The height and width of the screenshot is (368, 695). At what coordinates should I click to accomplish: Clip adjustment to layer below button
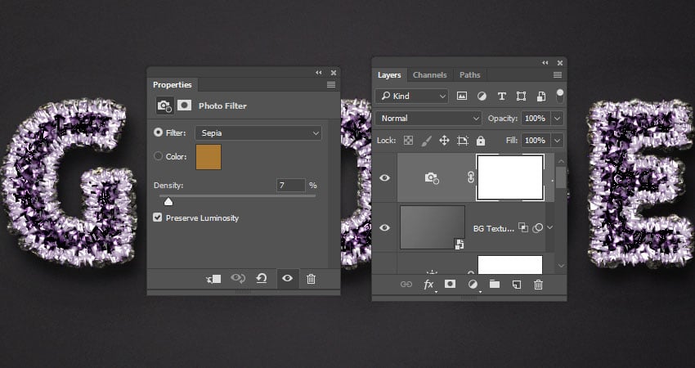pyautogui.click(x=213, y=279)
